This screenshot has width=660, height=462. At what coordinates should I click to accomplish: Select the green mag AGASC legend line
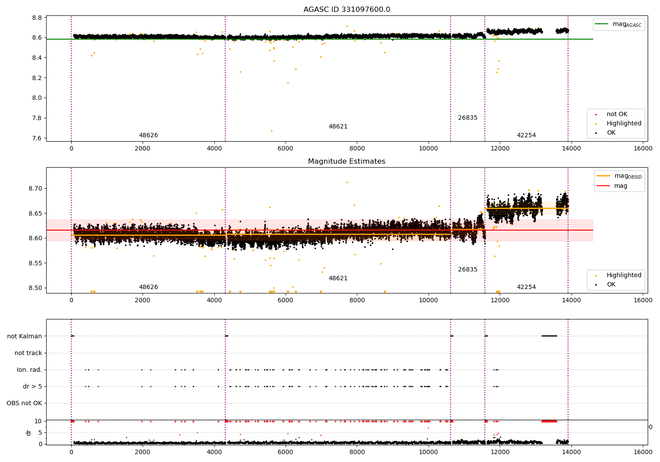click(601, 24)
